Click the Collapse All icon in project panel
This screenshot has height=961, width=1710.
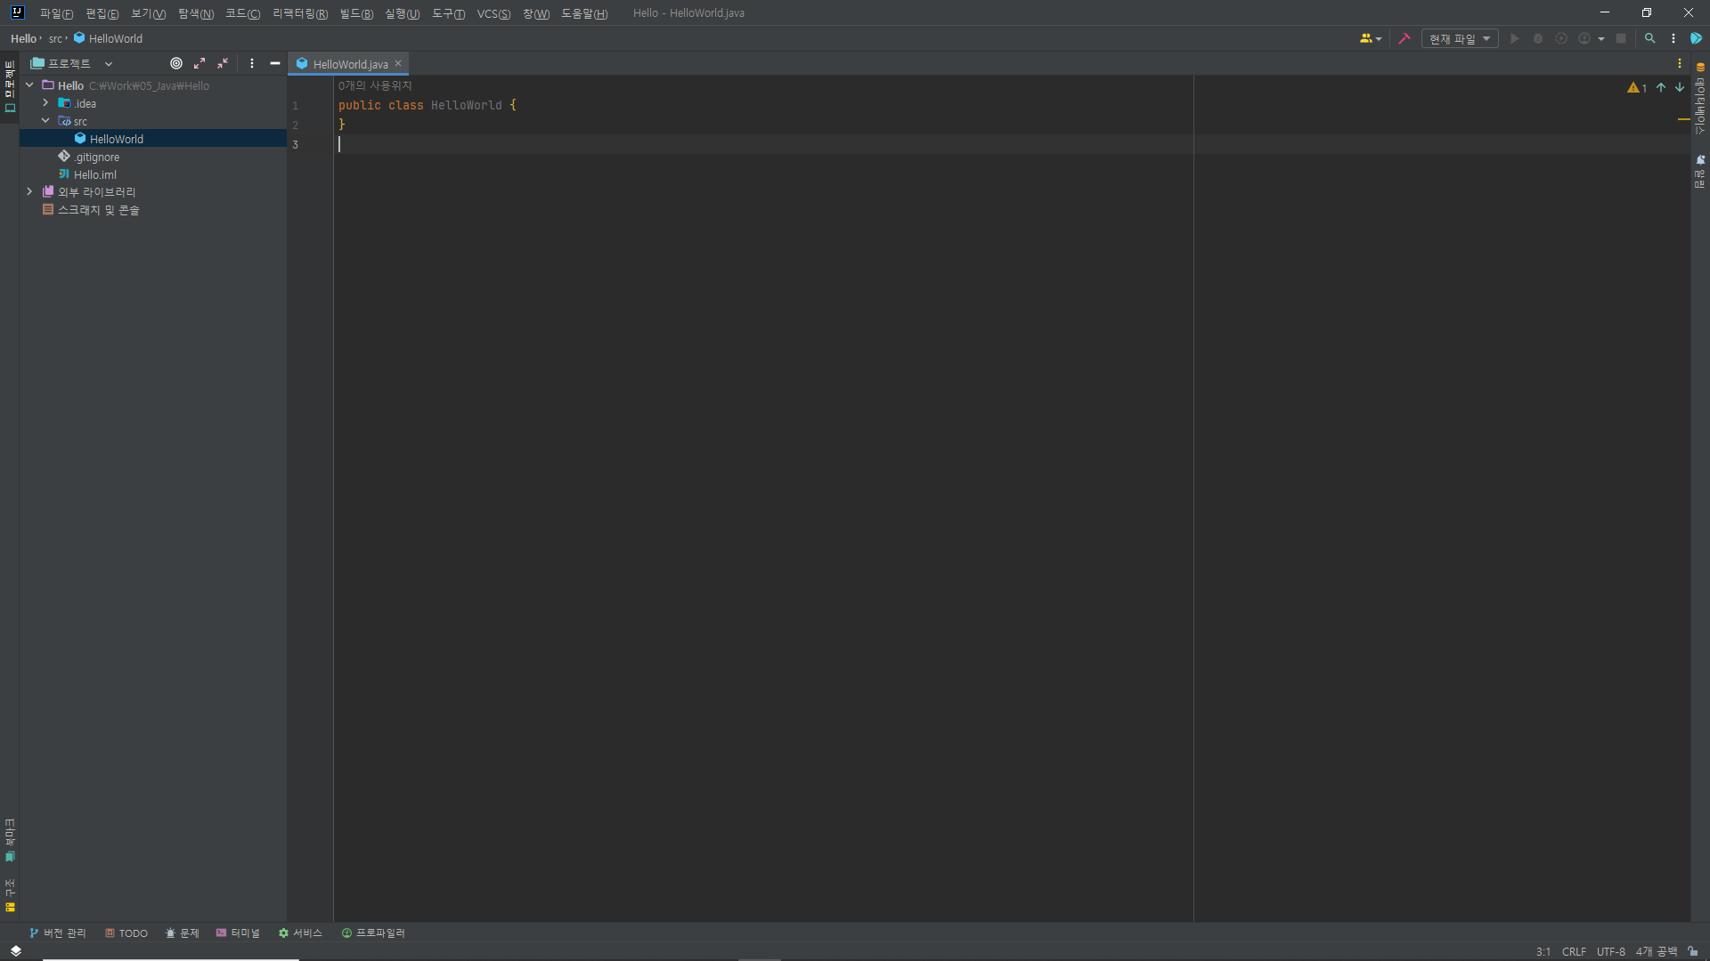(223, 64)
